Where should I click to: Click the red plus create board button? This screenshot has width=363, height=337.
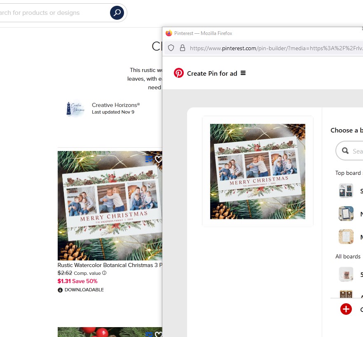point(346,309)
